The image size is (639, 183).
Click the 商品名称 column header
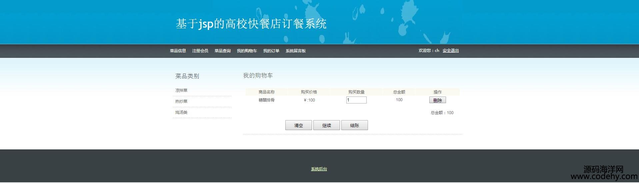[267, 92]
